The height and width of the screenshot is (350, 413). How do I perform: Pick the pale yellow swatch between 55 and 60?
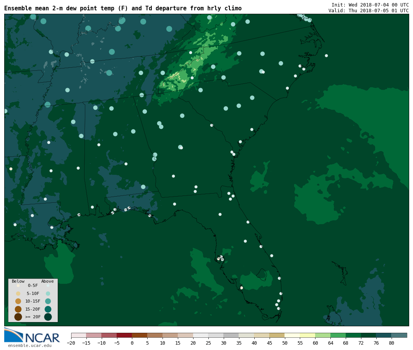[x=307, y=335]
